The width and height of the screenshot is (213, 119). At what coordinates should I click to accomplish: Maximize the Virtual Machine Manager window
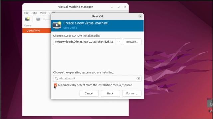point(119,7)
